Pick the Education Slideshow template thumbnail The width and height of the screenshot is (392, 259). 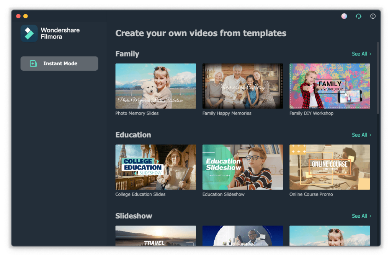click(243, 167)
